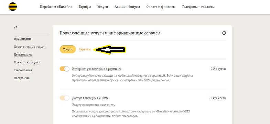Open Детализация in sidebar
The height and width of the screenshot is (124, 270).
click(x=23, y=54)
